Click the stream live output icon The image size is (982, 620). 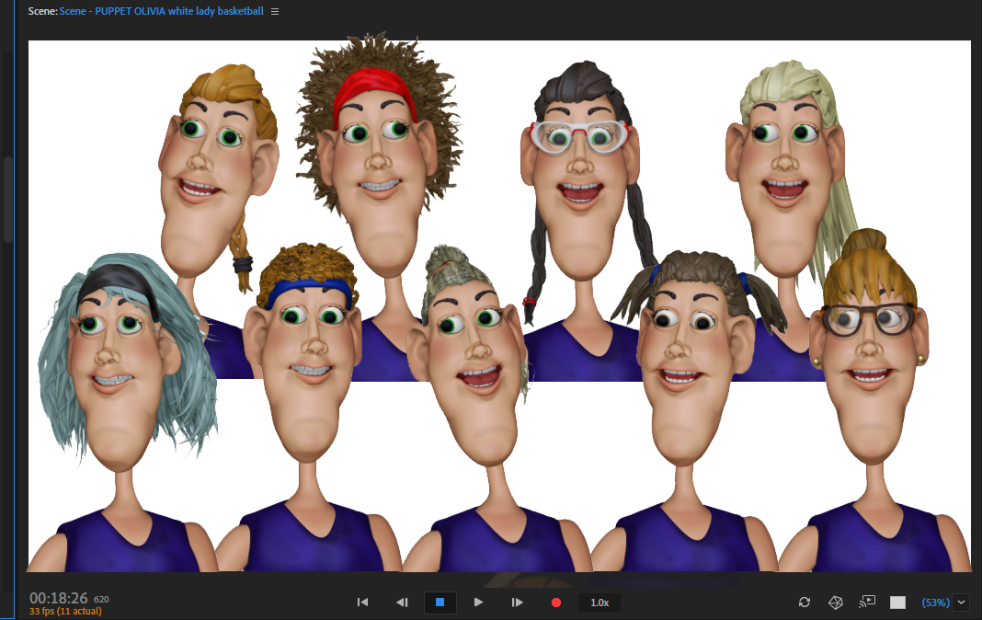[865, 603]
